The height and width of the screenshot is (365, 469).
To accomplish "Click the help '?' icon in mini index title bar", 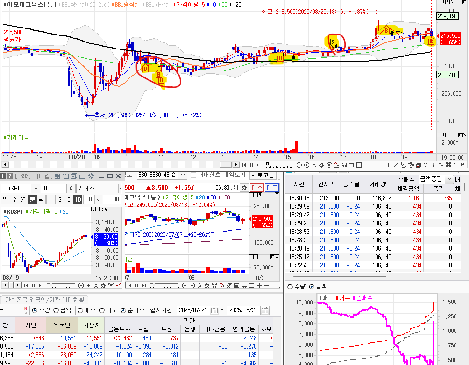I will pyautogui.click(x=9, y=176).
